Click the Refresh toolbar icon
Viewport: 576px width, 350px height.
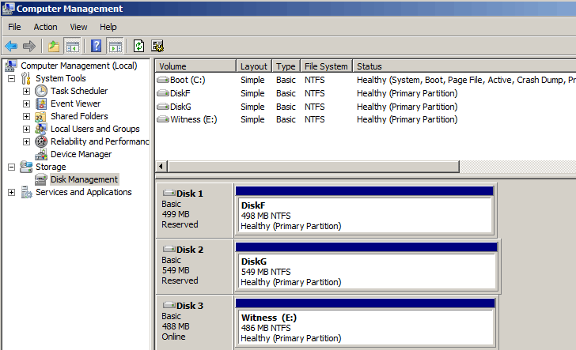tap(139, 47)
